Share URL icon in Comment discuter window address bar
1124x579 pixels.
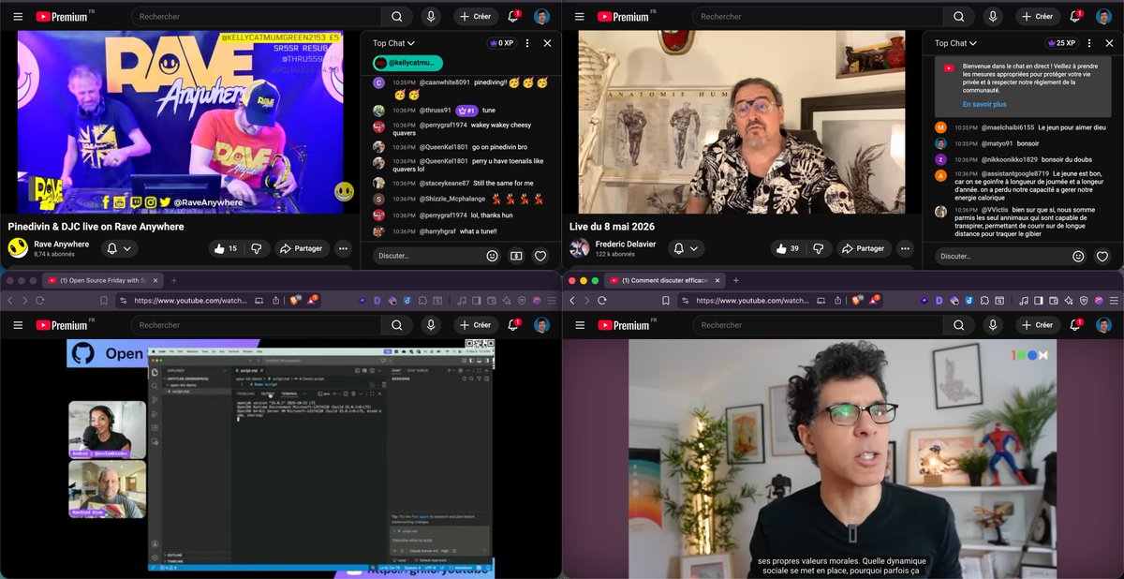838,301
